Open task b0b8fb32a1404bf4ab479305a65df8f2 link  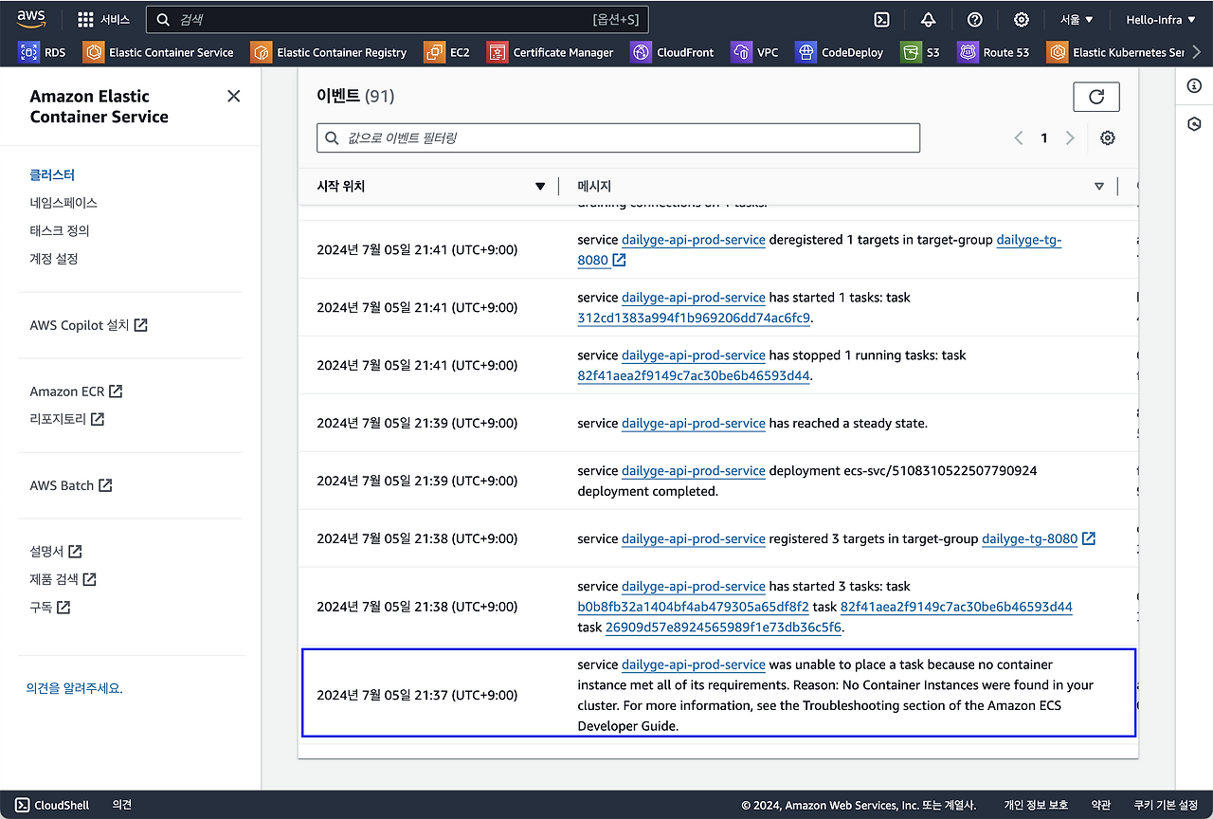click(x=693, y=607)
